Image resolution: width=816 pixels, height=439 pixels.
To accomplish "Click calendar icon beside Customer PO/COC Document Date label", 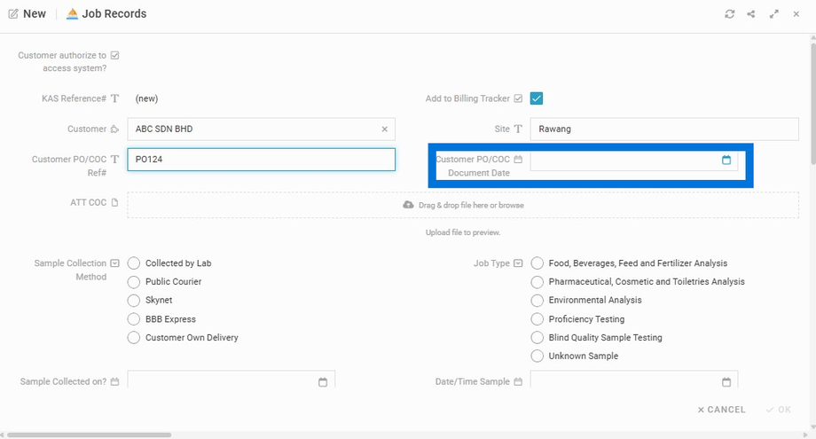I will [518, 159].
